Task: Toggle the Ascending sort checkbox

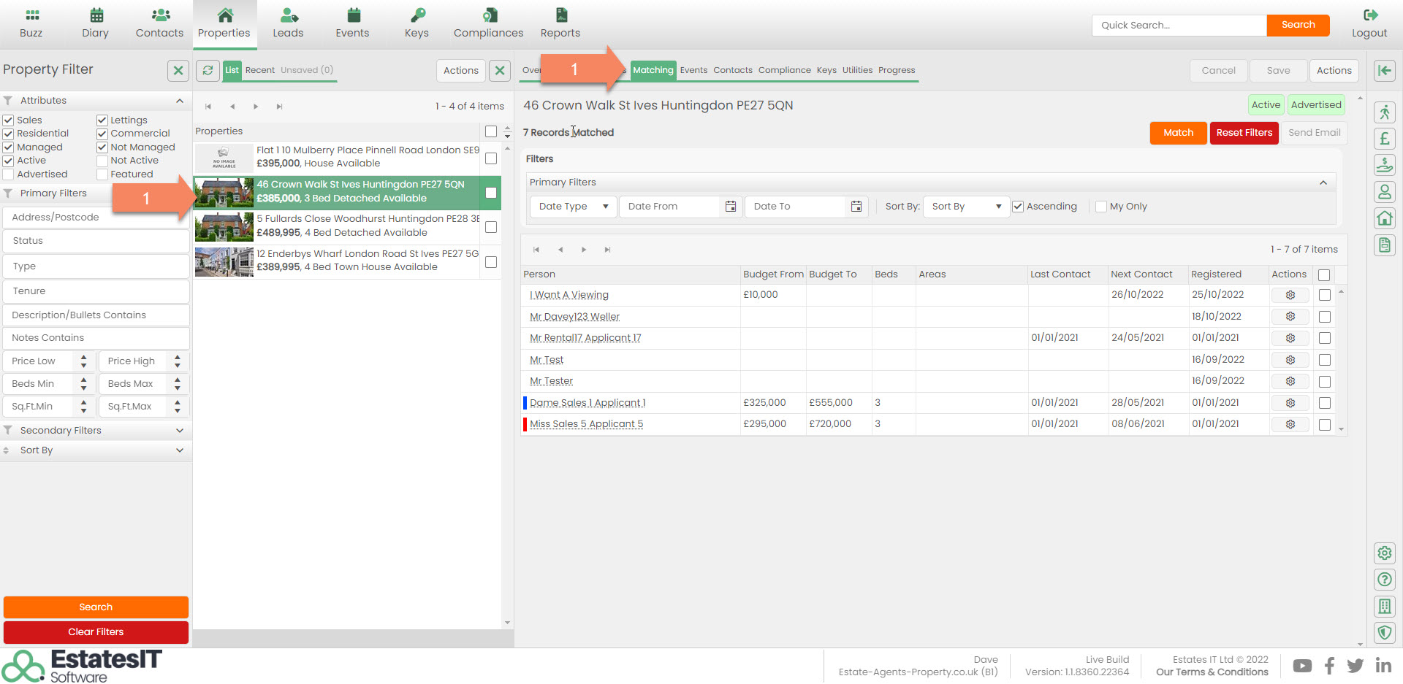Action: 1018,207
